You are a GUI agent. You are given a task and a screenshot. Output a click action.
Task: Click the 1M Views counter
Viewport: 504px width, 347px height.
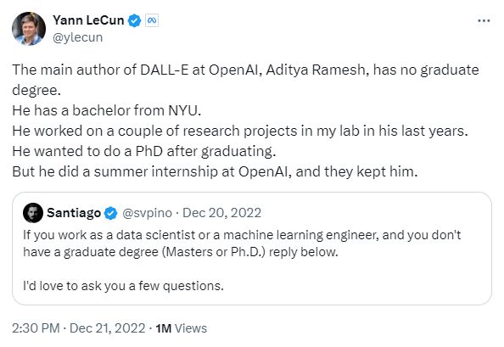[x=182, y=328]
